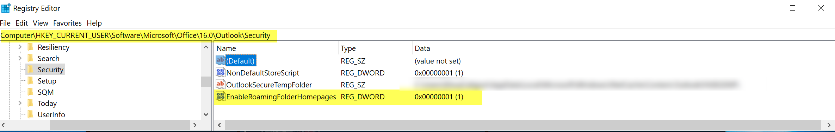Click the tree pane scroll left arrow
Screen dimensions: 835x132
4,125
